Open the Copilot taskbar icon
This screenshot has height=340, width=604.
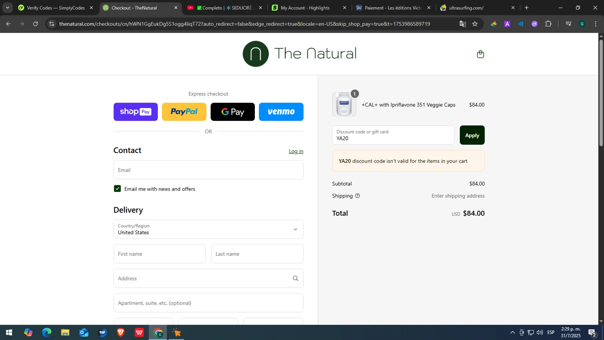click(28, 333)
